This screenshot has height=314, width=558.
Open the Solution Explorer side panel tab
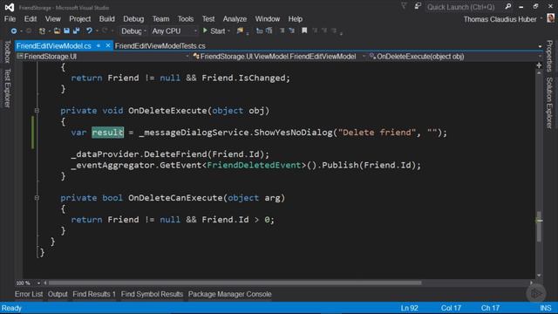pos(549,103)
